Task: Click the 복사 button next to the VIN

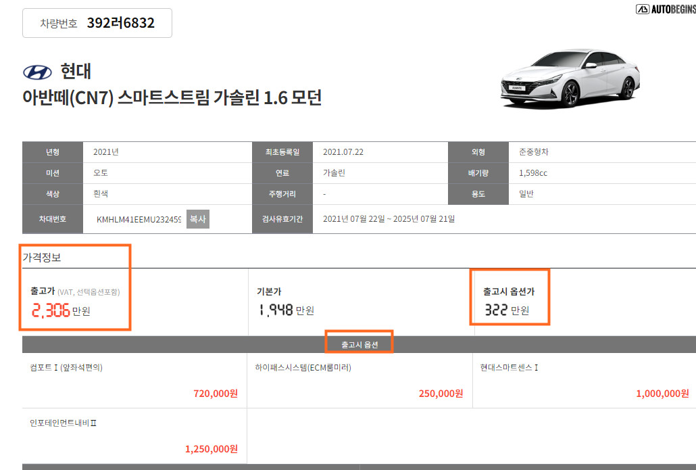Action: pos(197,219)
